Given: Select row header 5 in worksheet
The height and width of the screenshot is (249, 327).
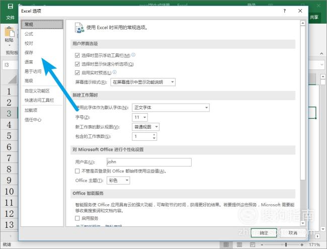Looking at the screenshot, I should coord(9,136).
